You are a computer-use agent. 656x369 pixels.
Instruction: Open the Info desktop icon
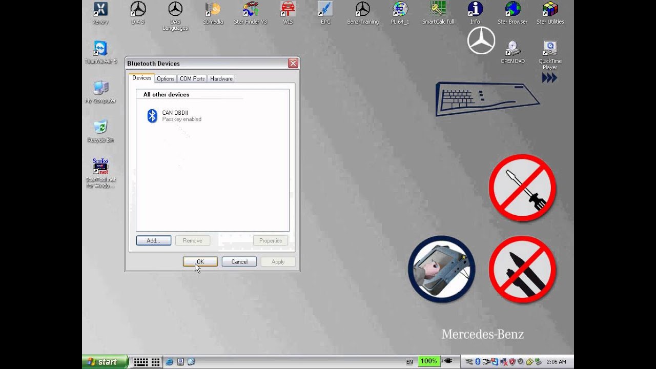tap(475, 13)
